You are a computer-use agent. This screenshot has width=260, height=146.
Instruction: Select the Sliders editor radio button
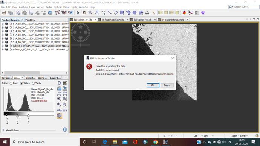click(21, 83)
